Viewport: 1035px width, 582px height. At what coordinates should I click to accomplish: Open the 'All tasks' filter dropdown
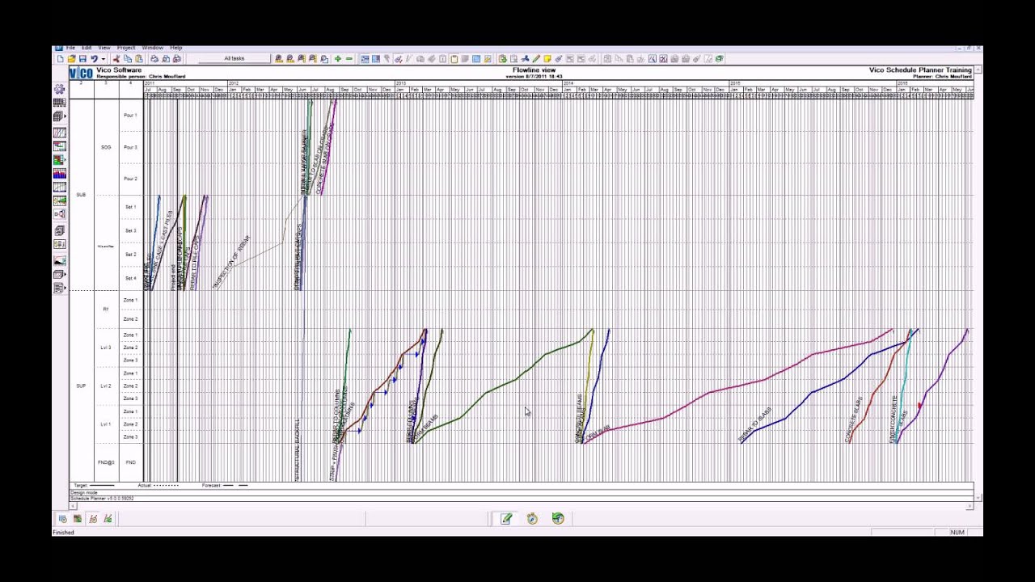(234, 58)
